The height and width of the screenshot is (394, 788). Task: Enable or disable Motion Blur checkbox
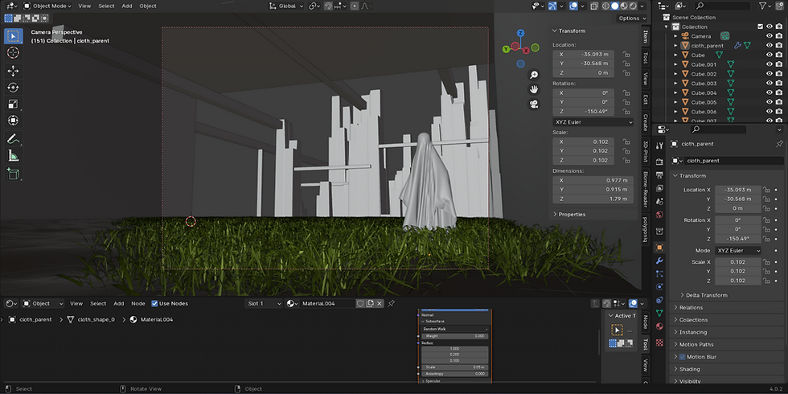coord(683,357)
